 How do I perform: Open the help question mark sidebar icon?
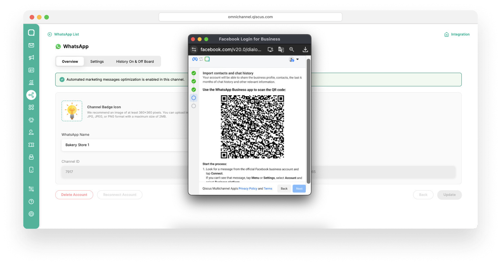31,202
